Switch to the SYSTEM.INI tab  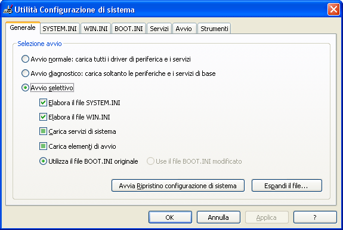[x=60, y=29]
